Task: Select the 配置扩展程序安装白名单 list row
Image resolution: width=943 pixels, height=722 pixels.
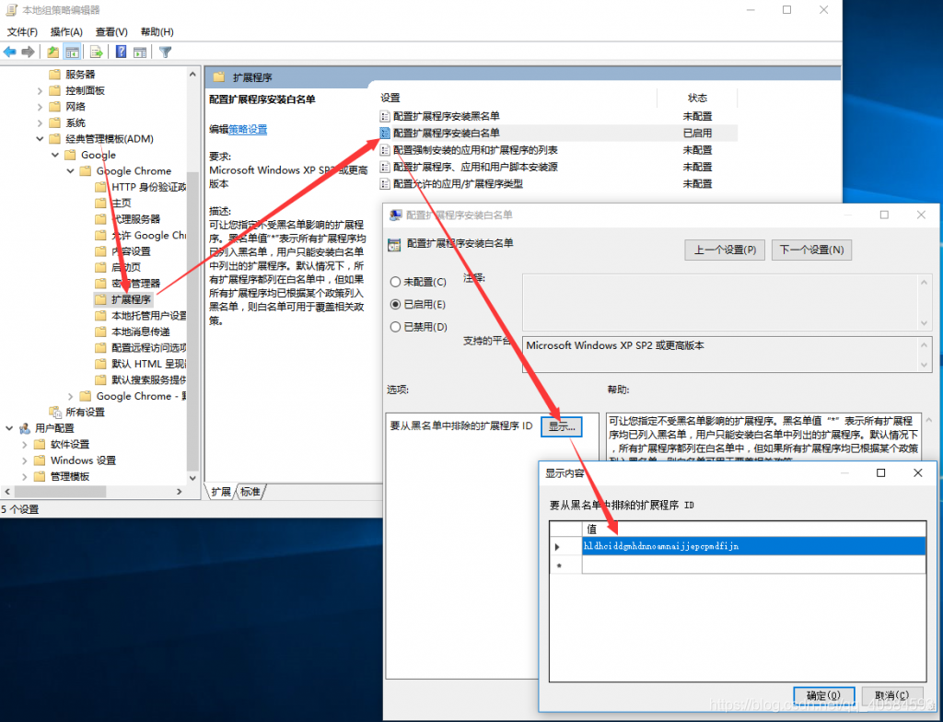Action: [558, 133]
